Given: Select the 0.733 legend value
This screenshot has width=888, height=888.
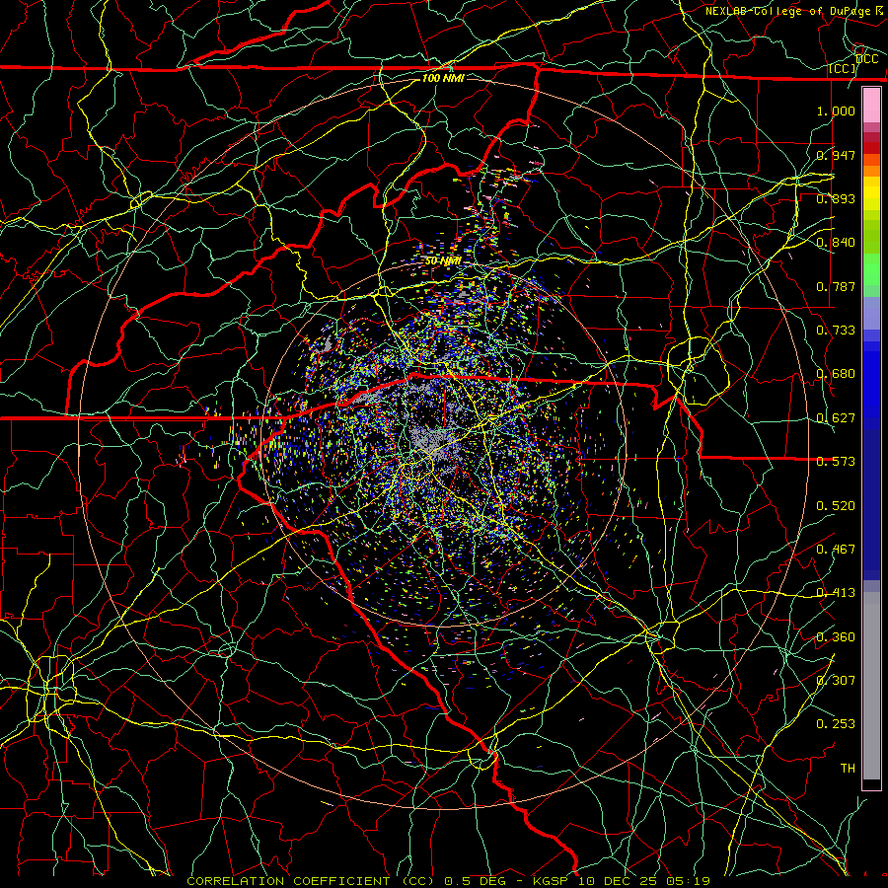Looking at the screenshot, I should click(836, 330).
